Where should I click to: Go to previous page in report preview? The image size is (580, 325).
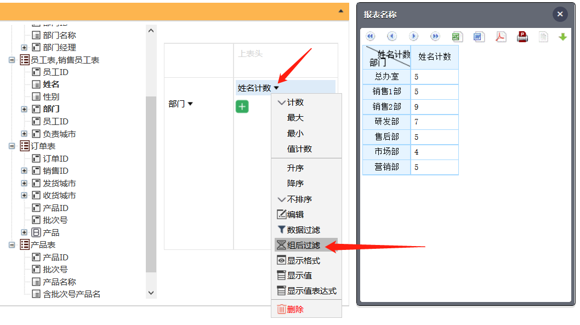[392, 36]
